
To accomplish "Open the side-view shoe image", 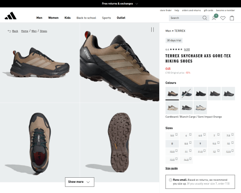I will pyautogui.click(x=40, y=62).
